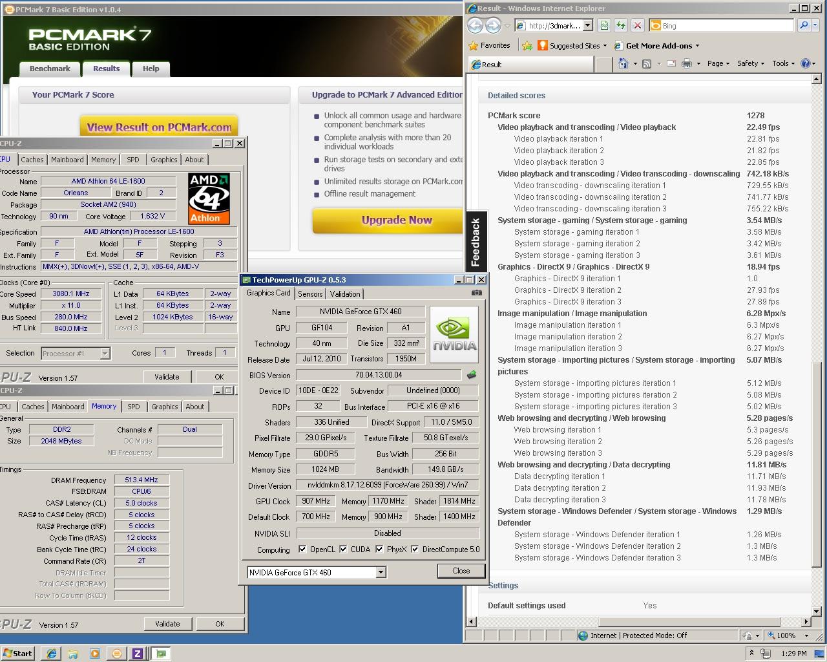Click IE horizontal scrollbar right arrow
827x662 pixels.
pos(806,622)
